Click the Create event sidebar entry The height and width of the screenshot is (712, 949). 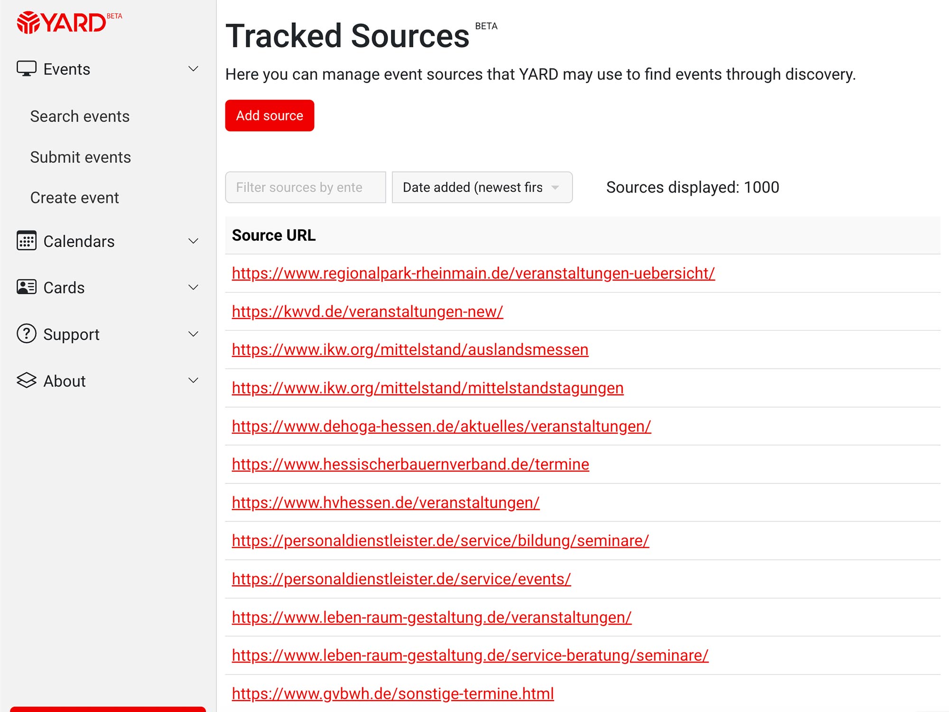74,197
